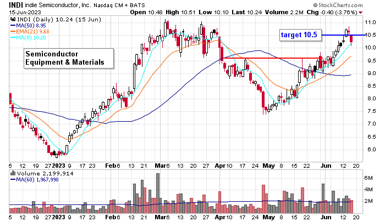Click the Last 10.24 value
The height and width of the screenshot is (222, 385).
pyautogui.click(x=246, y=12)
